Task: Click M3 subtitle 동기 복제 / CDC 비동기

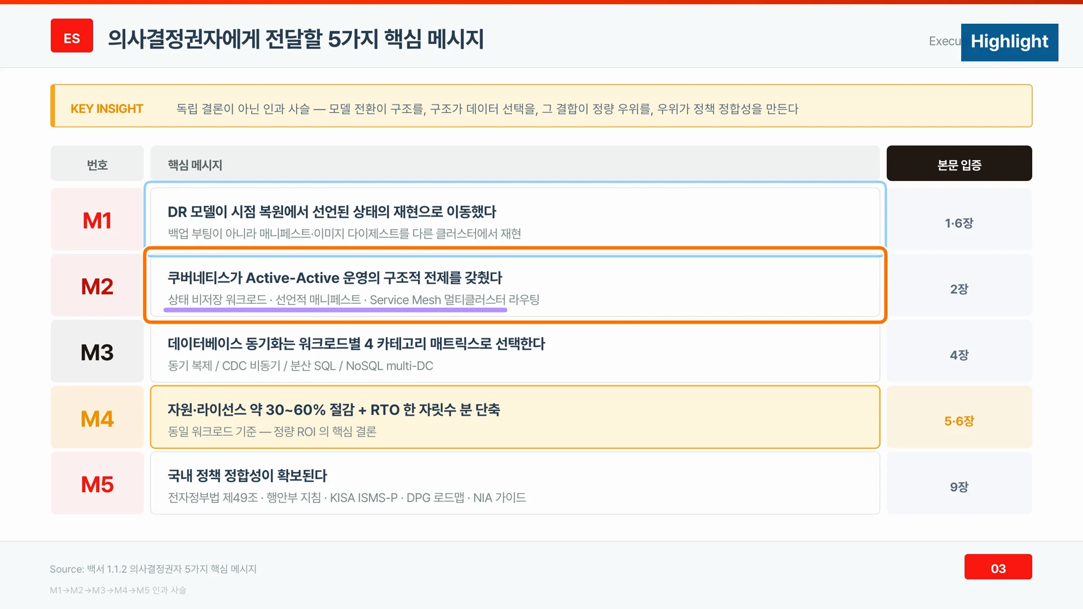Action: tap(300, 365)
